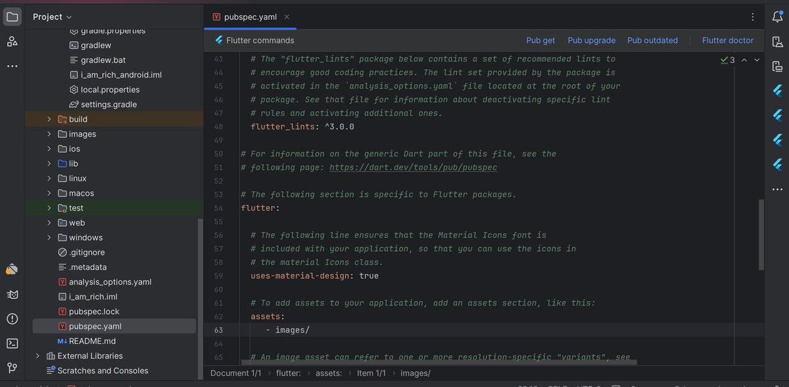The width and height of the screenshot is (789, 387).
Task: Expand the build folder chevron
Action: point(49,120)
